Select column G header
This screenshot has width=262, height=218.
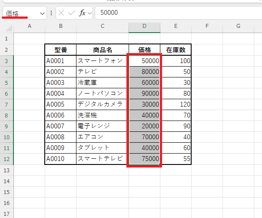coord(238,26)
